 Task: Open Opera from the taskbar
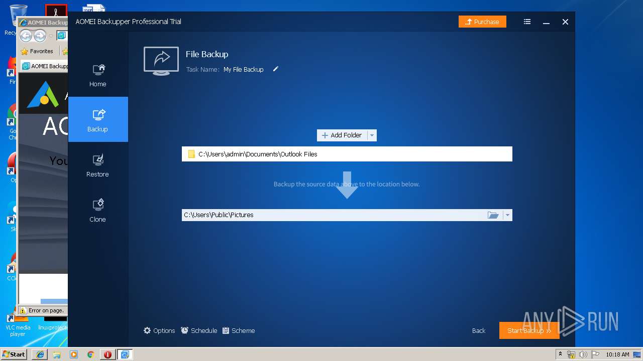(108, 354)
